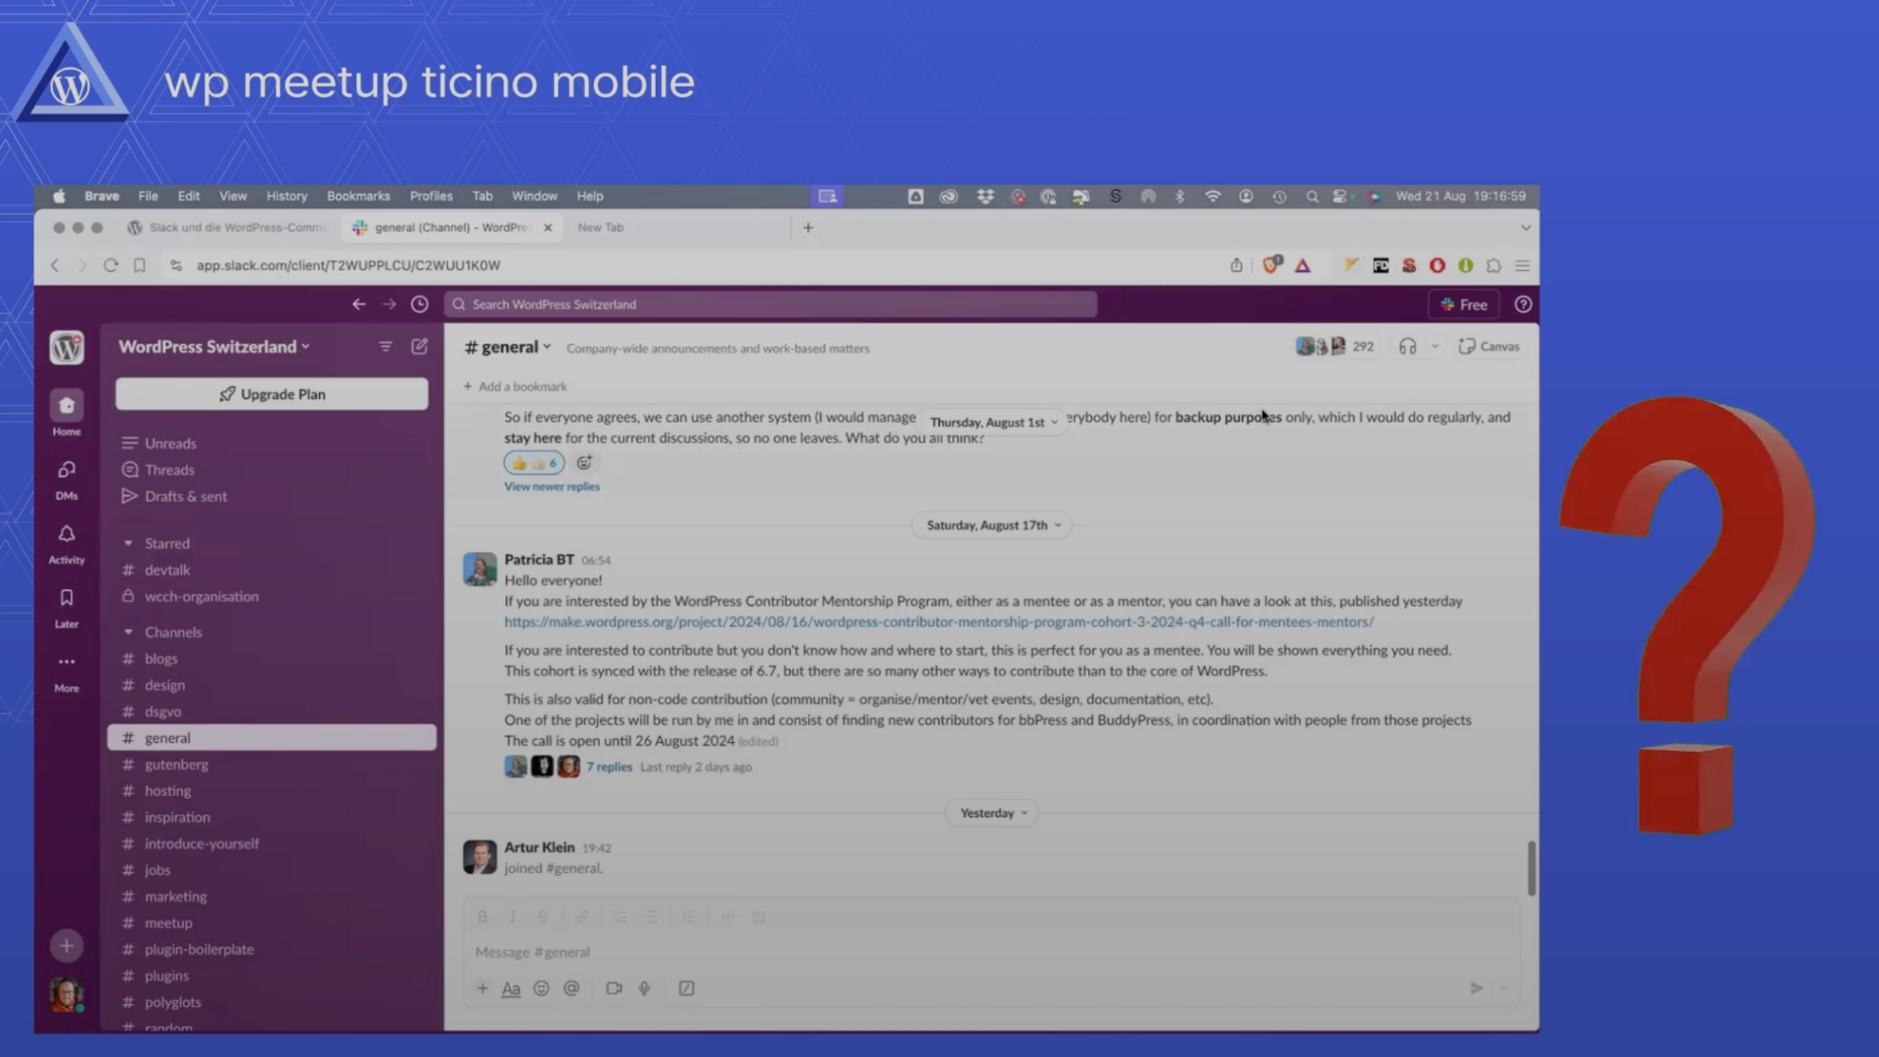
Task: Expand the Saturday, August 17th date dropdown
Action: tap(992, 526)
